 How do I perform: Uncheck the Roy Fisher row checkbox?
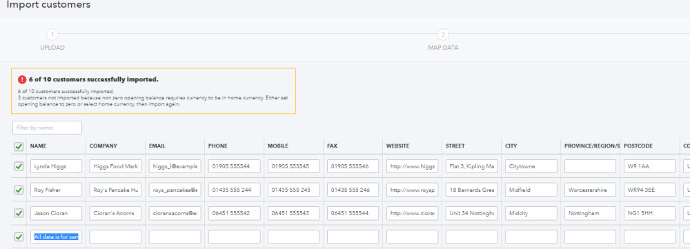tap(19, 190)
